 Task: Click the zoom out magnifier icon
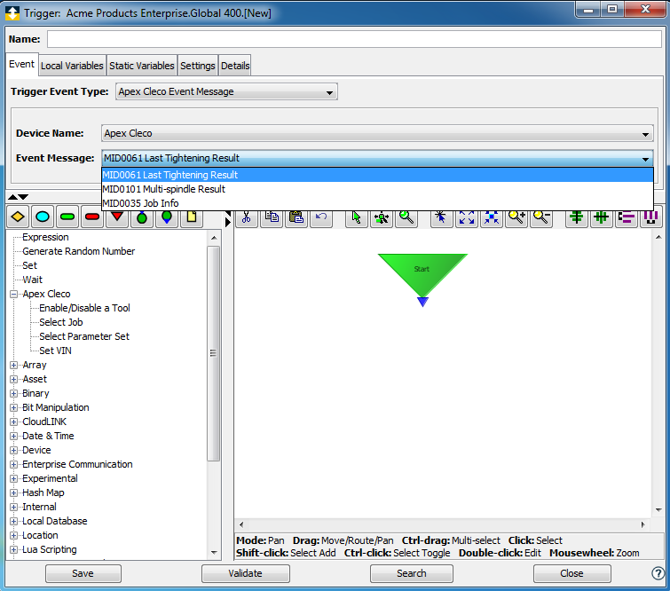[x=541, y=217]
